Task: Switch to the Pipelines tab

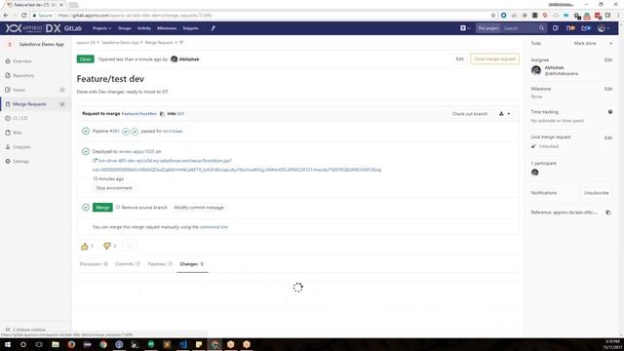Action: tap(160, 264)
